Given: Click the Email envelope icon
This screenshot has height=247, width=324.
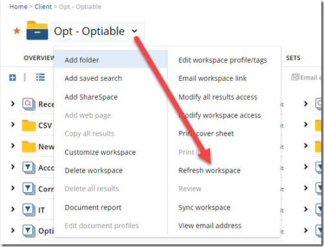Looking at the screenshot, I should pyautogui.click(x=295, y=77).
